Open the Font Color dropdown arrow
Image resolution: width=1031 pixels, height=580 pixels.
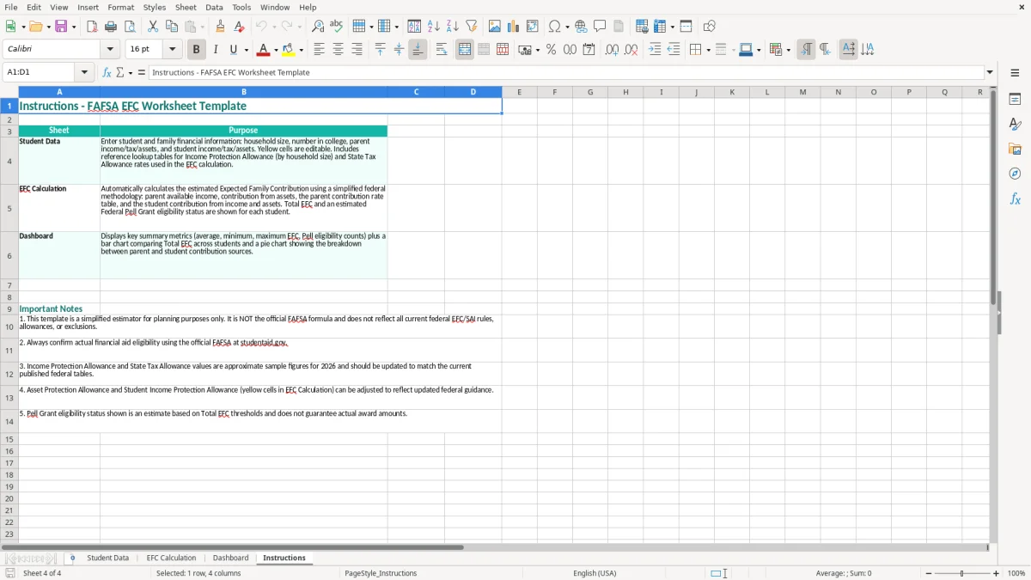click(276, 50)
